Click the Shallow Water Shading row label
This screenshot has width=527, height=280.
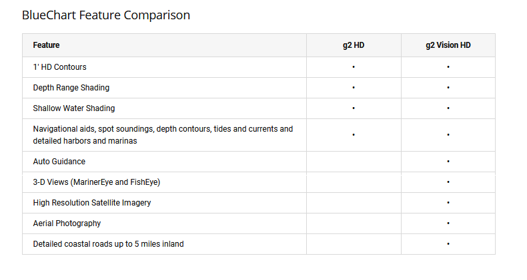(x=73, y=108)
